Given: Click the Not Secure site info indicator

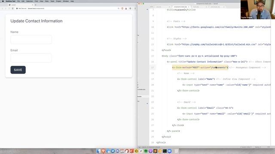Looking at the screenshot, I should (x=21, y=9).
